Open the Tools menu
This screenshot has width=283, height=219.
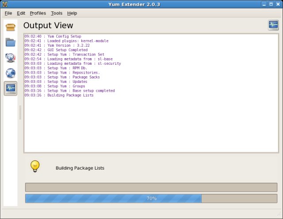(x=57, y=13)
